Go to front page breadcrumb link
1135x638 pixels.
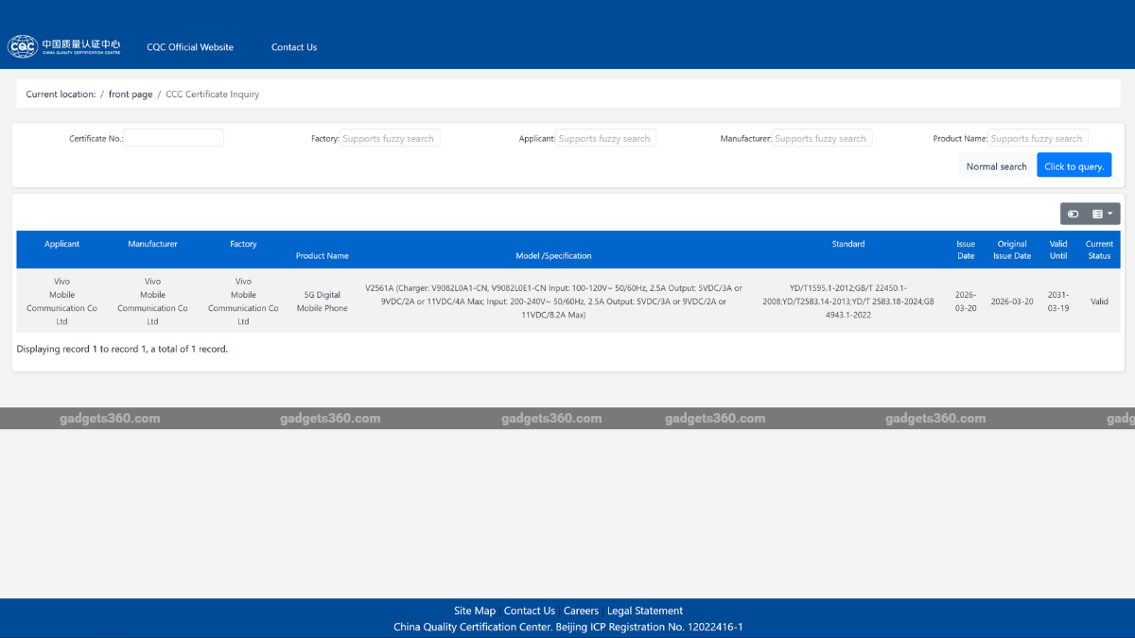click(x=131, y=95)
